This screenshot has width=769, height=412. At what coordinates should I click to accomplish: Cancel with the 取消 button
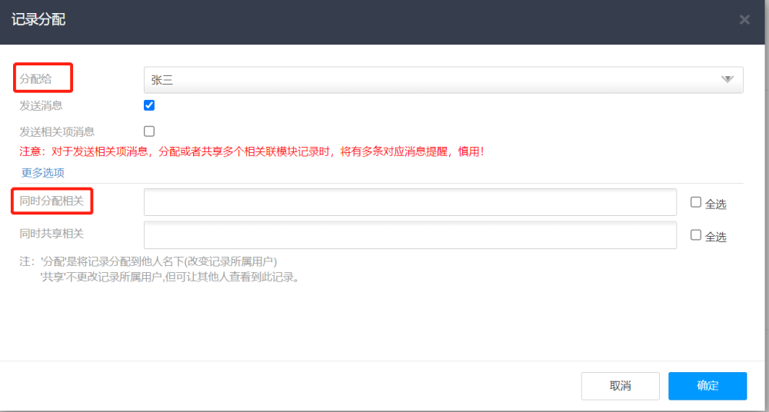(x=621, y=386)
